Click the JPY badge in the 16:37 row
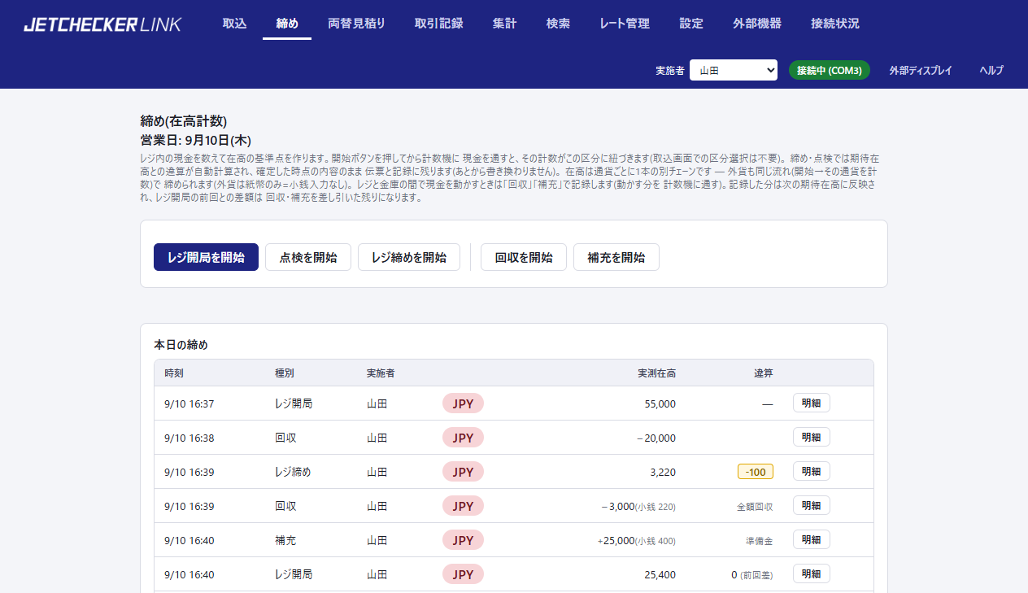This screenshot has width=1028, height=593. 463,403
